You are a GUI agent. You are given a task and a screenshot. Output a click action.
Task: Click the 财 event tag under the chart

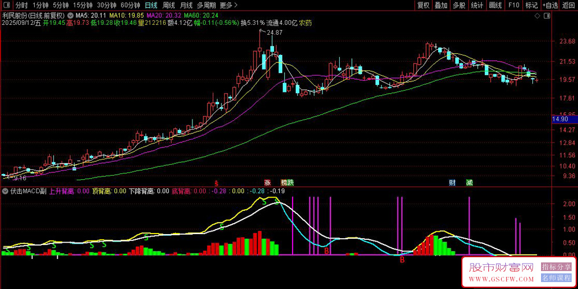[x=452, y=183]
